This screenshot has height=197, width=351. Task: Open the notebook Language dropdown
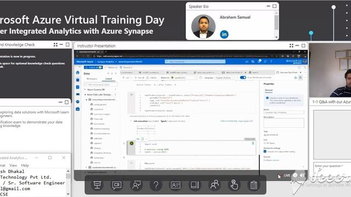click(224, 78)
